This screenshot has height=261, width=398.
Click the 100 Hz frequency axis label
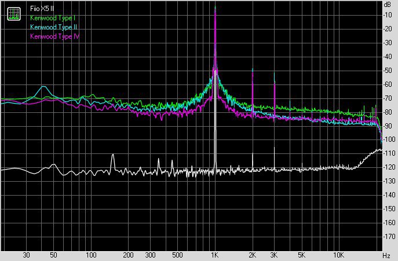(91, 255)
